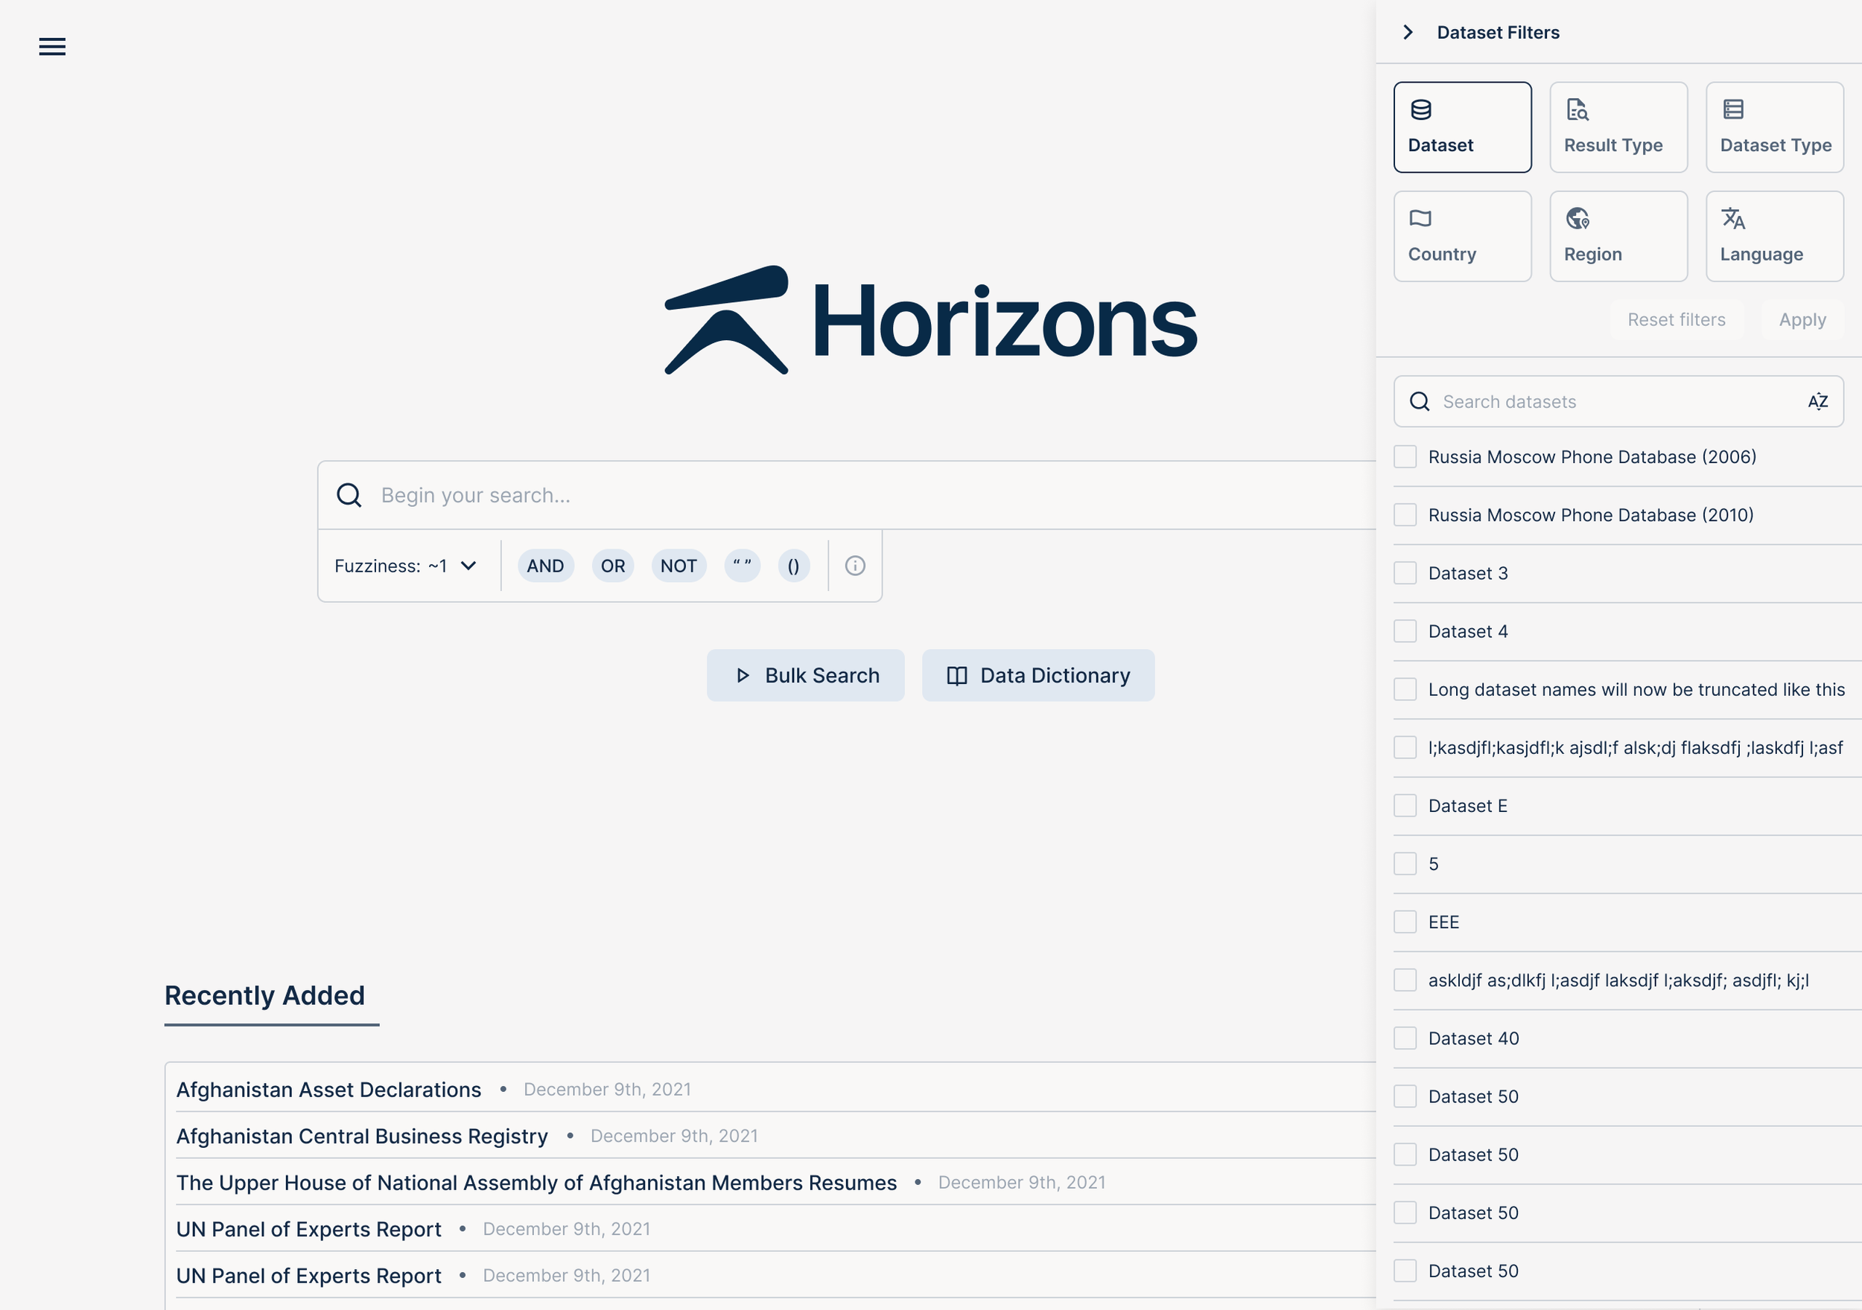The width and height of the screenshot is (1862, 1310).
Task: Open the hamburger menu
Action: (x=52, y=47)
